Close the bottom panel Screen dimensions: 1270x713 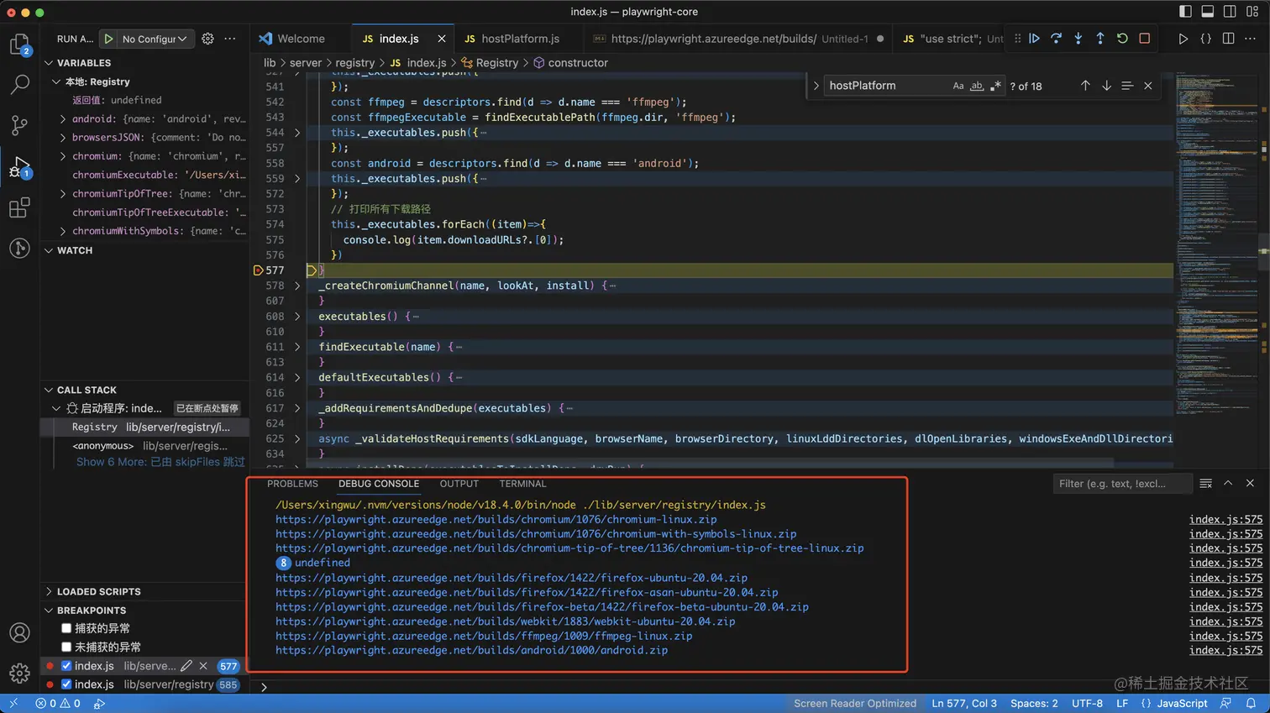tap(1250, 484)
